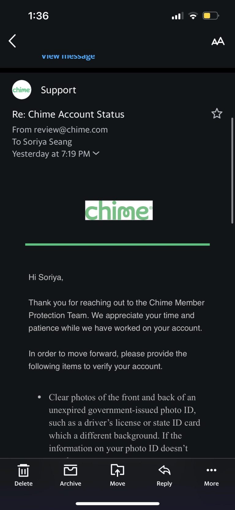Tap the back arrow to return to inbox
The width and height of the screenshot is (235, 510).
(x=12, y=41)
